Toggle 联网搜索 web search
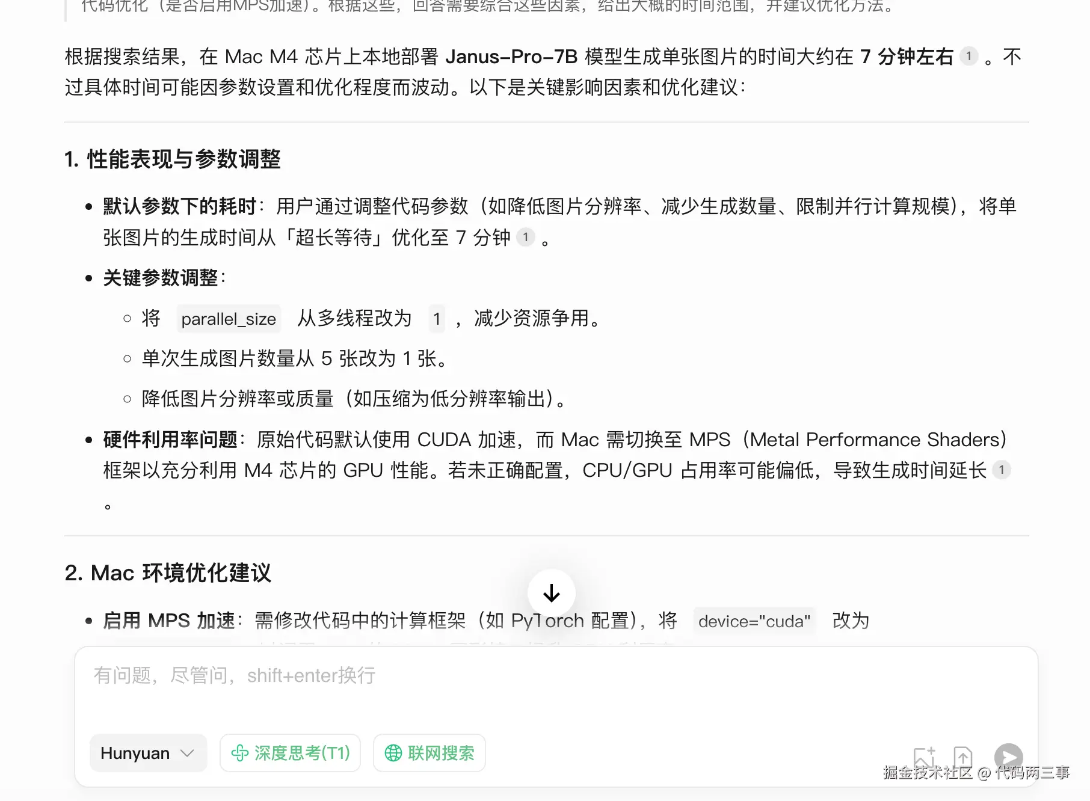Image resolution: width=1090 pixels, height=801 pixels. (x=430, y=753)
